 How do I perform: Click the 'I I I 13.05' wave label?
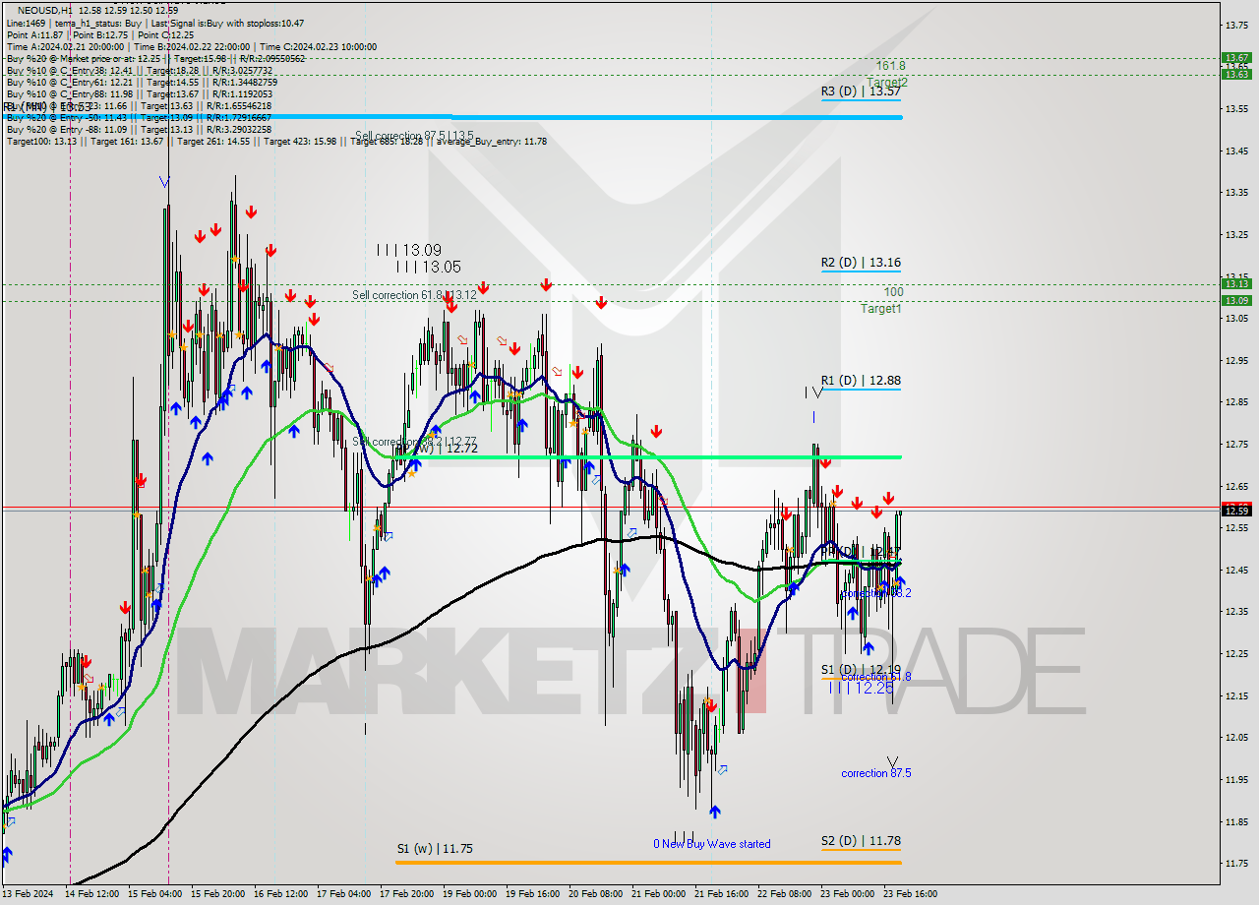pos(428,267)
